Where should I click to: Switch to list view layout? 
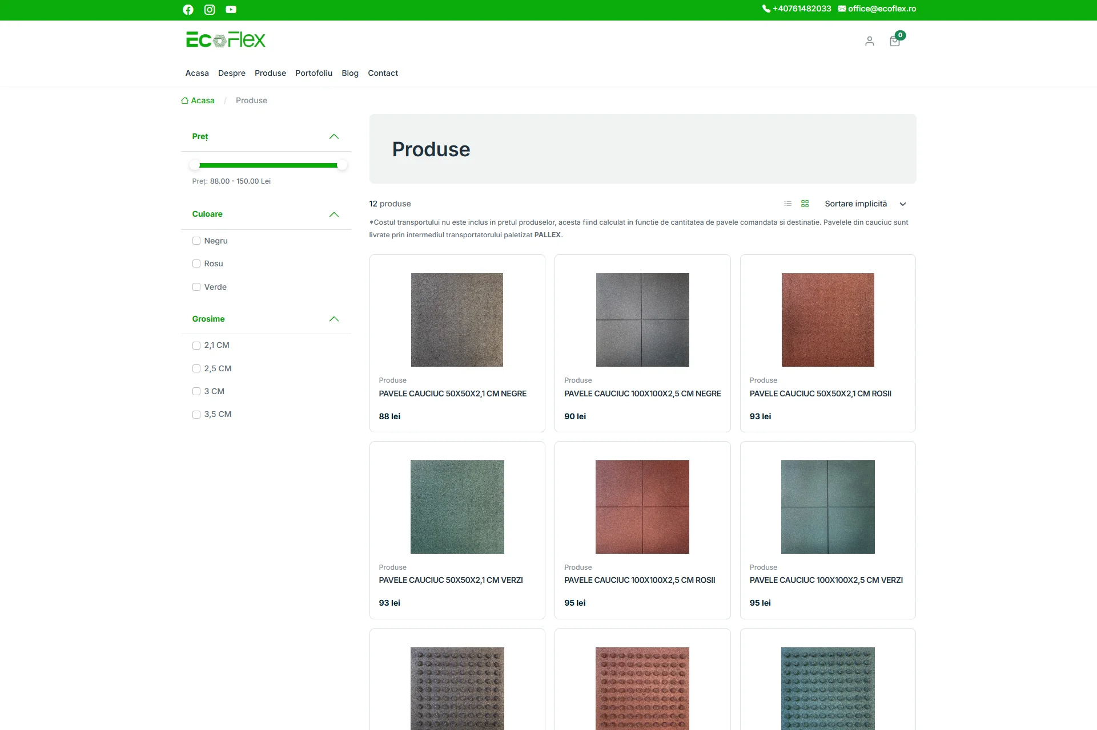pos(787,204)
